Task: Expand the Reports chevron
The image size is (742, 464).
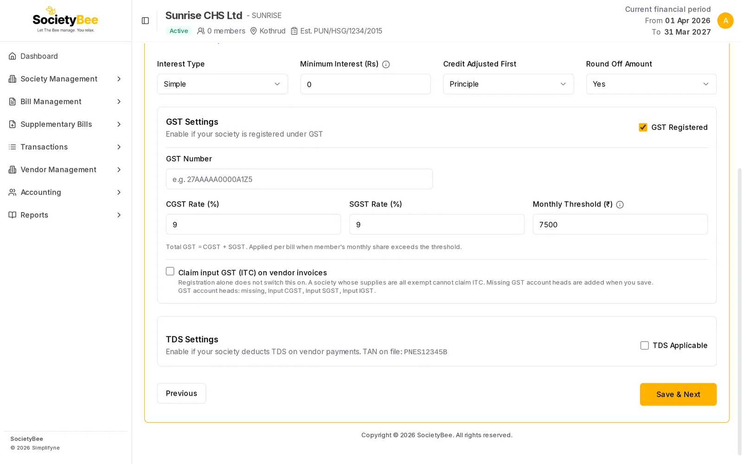Action: pos(119,215)
